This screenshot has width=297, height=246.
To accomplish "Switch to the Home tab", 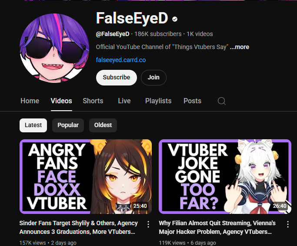I will (x=30, y=101).
